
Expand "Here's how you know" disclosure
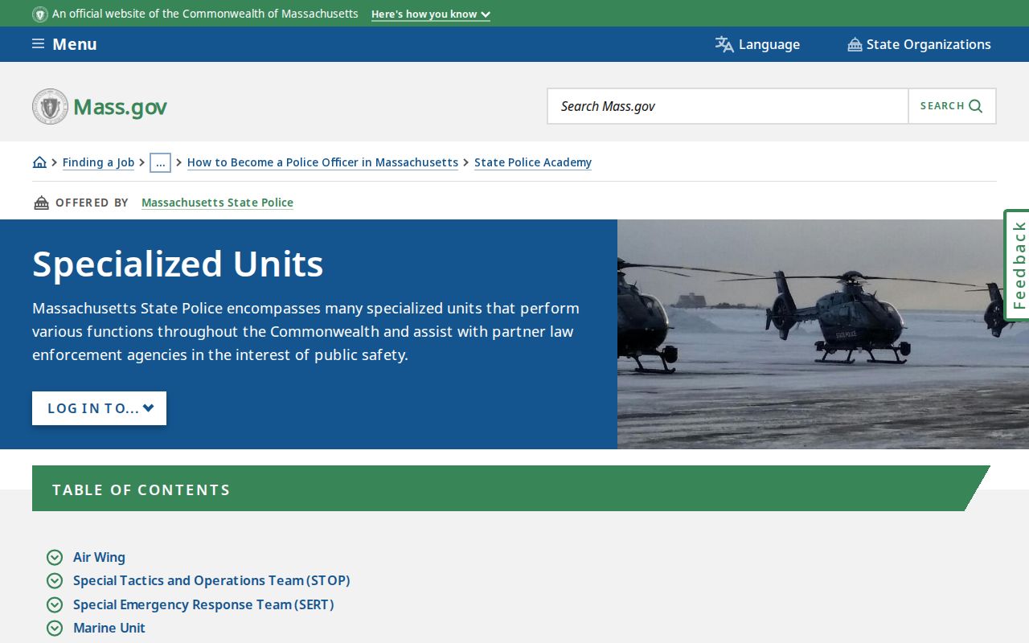tap(431, 14)
